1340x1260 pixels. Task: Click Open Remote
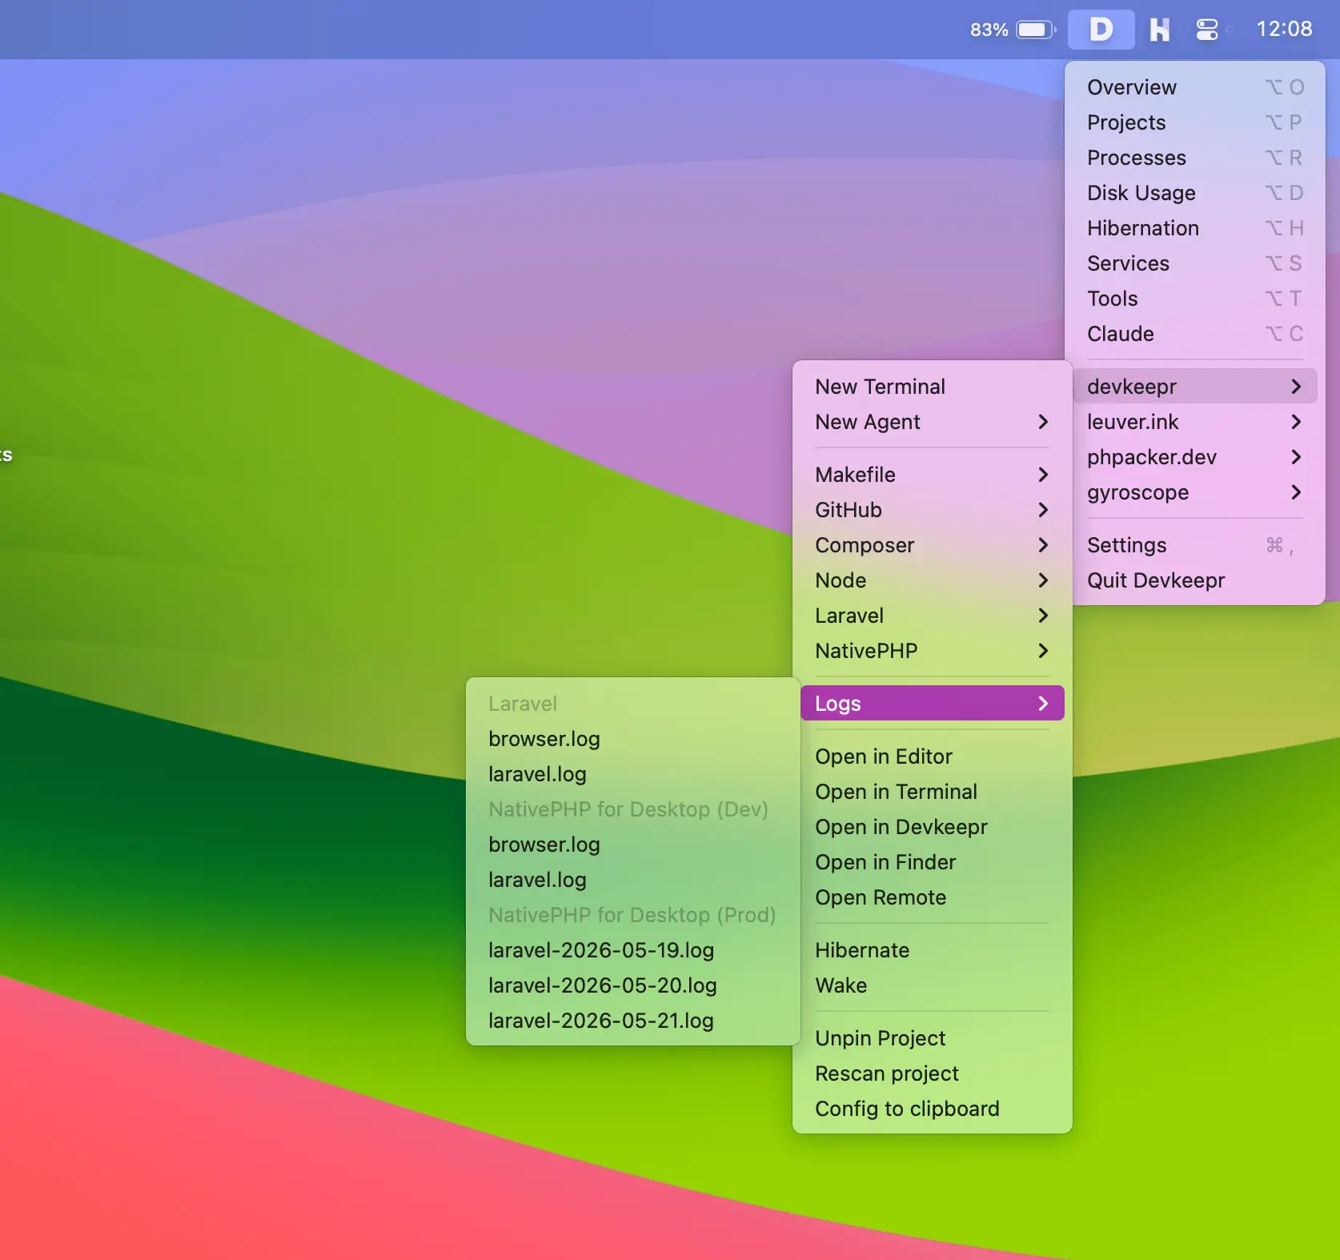[933, 897]
